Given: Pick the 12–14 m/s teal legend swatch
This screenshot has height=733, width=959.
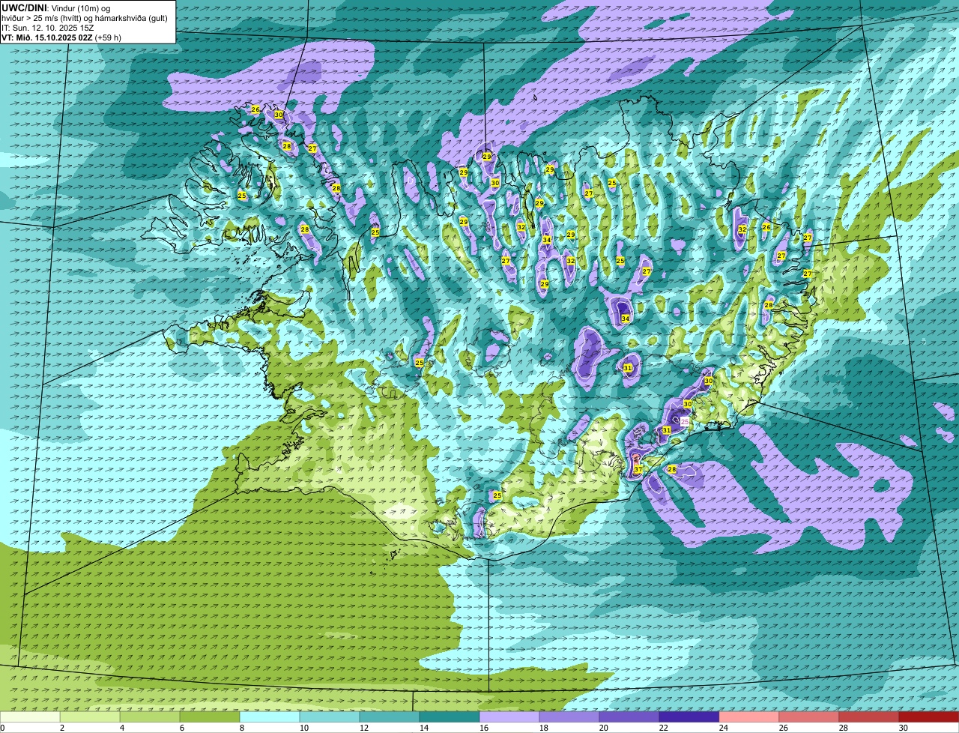Looking at the screenshot, I should pos(390,717).
